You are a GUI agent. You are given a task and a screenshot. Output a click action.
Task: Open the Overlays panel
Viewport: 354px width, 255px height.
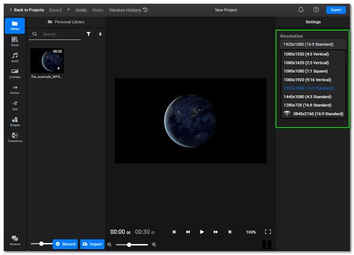(14, 73)
